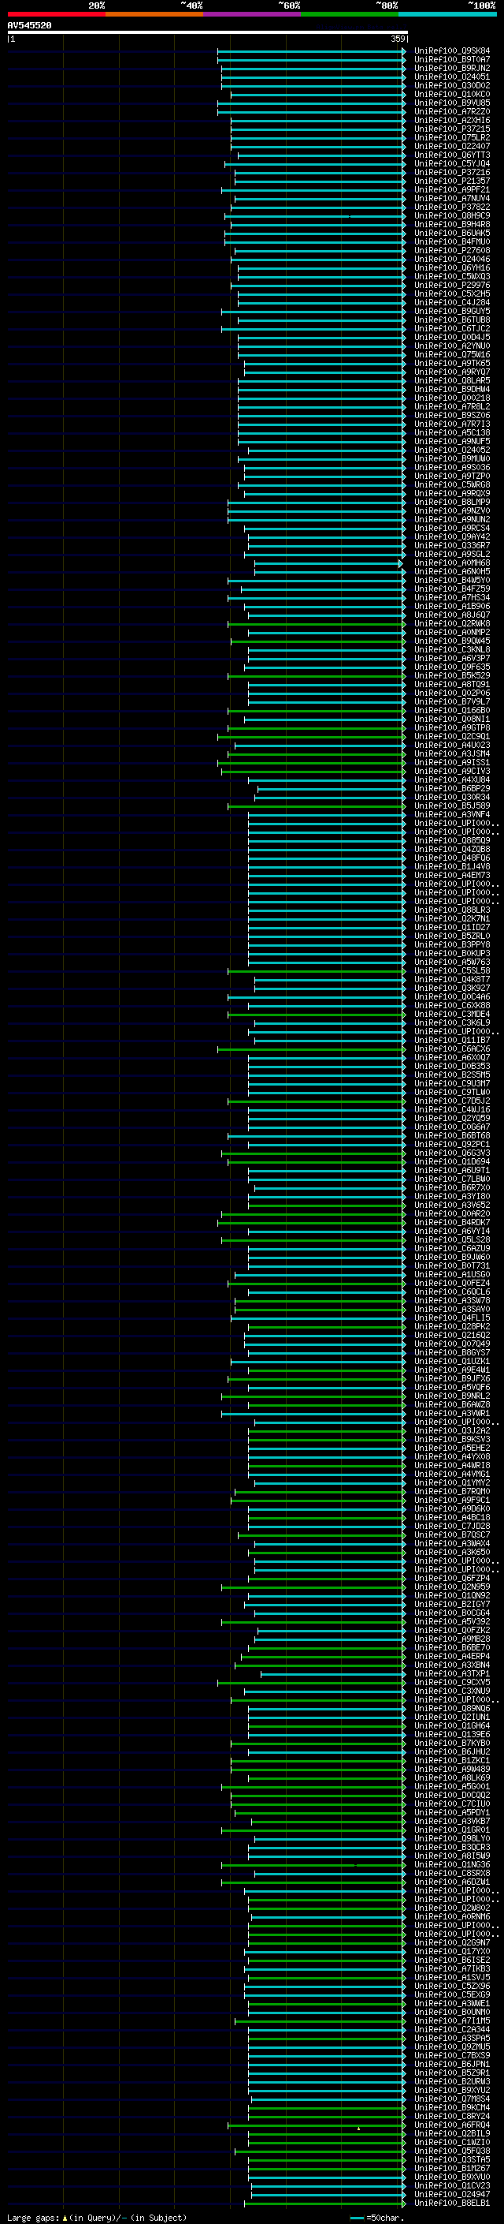Select the UniRef100_A2XH16 label
This screenshot has height=2224, width=504.
452,120
